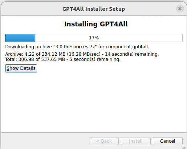Cancel the GPT4All installation
187x149 pixels.
coord(168,141)
